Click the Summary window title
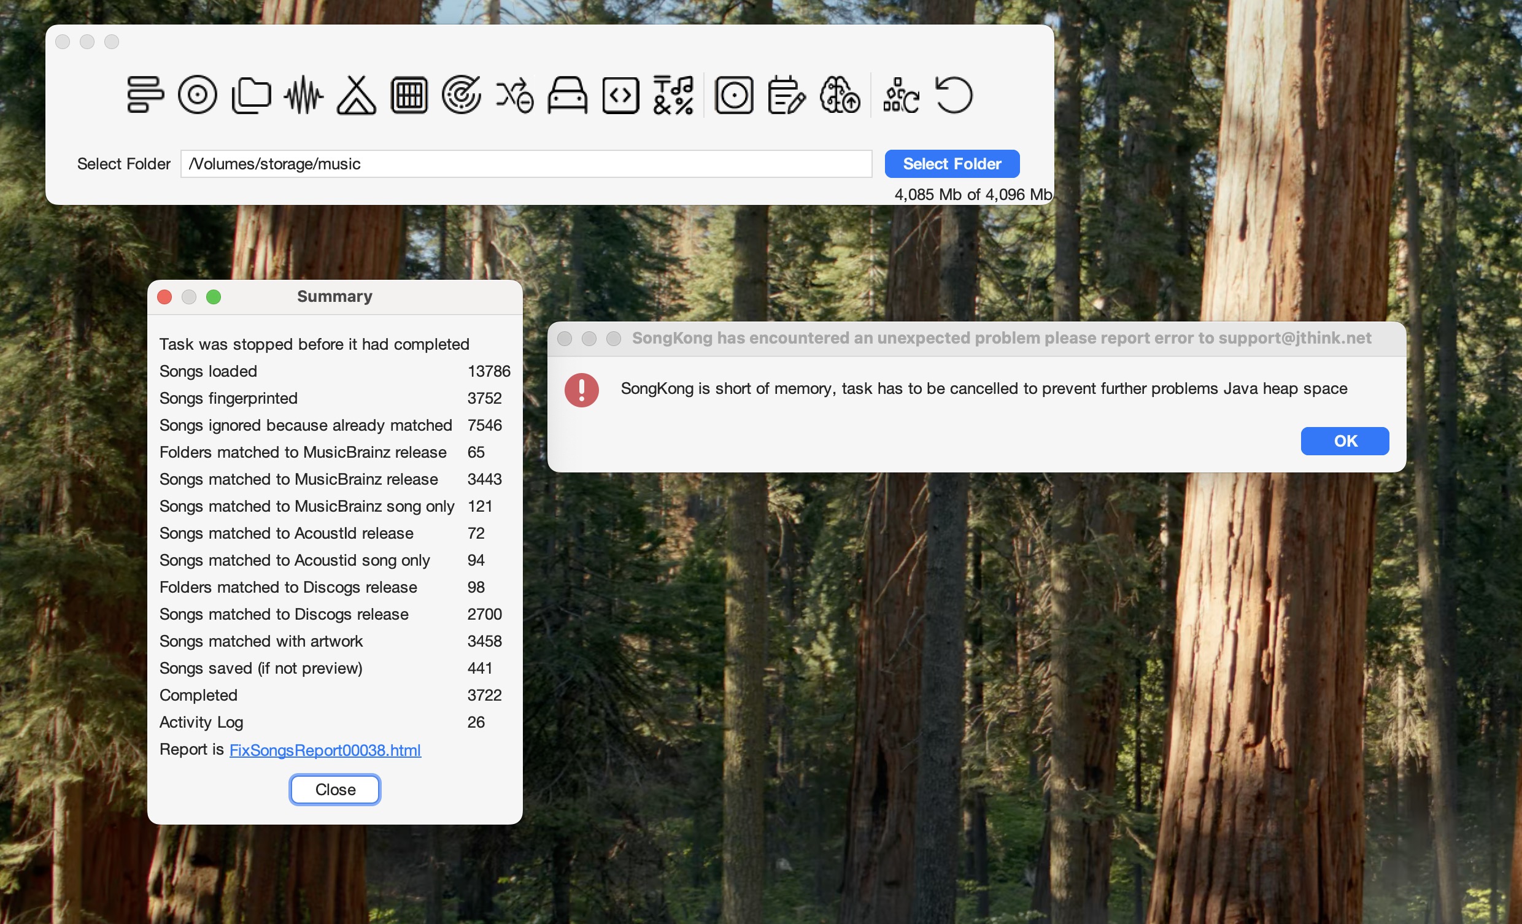The height and width of the screenshot is (924, 1522). pos(335,296)
